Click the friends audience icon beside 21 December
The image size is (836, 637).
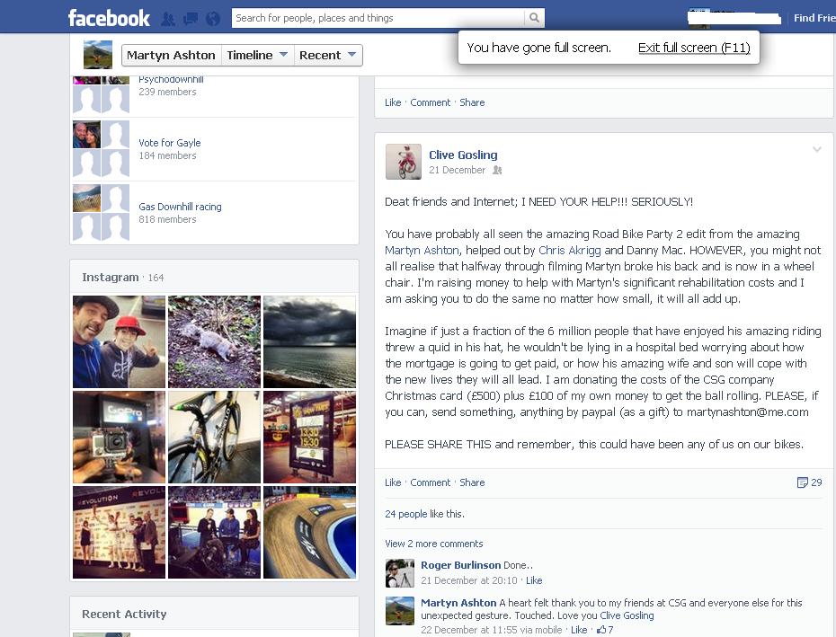[497, 170]
